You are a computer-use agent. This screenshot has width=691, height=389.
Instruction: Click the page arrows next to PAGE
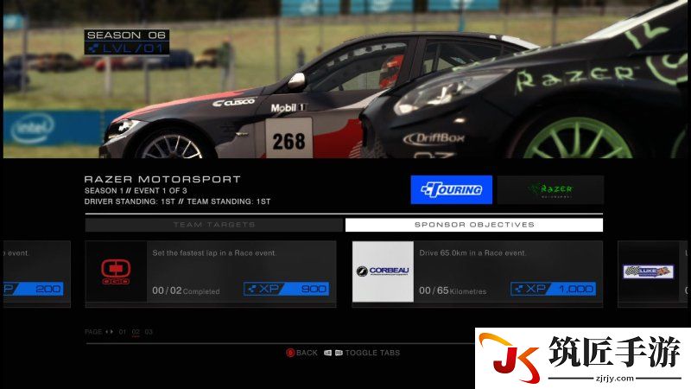(110, 332)
